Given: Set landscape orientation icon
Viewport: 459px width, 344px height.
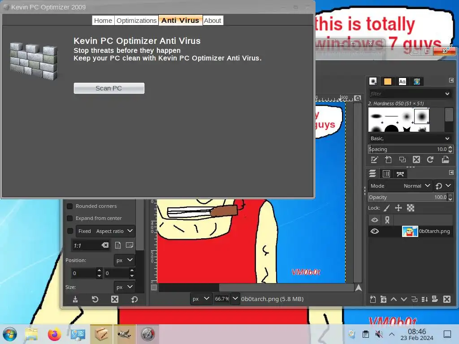Looking at the screenshot, I should pos(130,245).
